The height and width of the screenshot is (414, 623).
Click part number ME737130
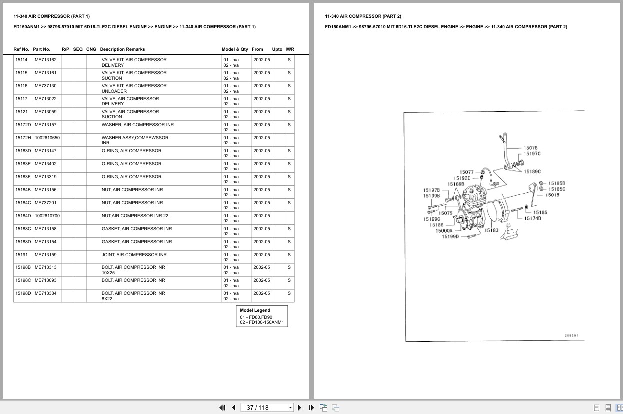pos(46,86)
